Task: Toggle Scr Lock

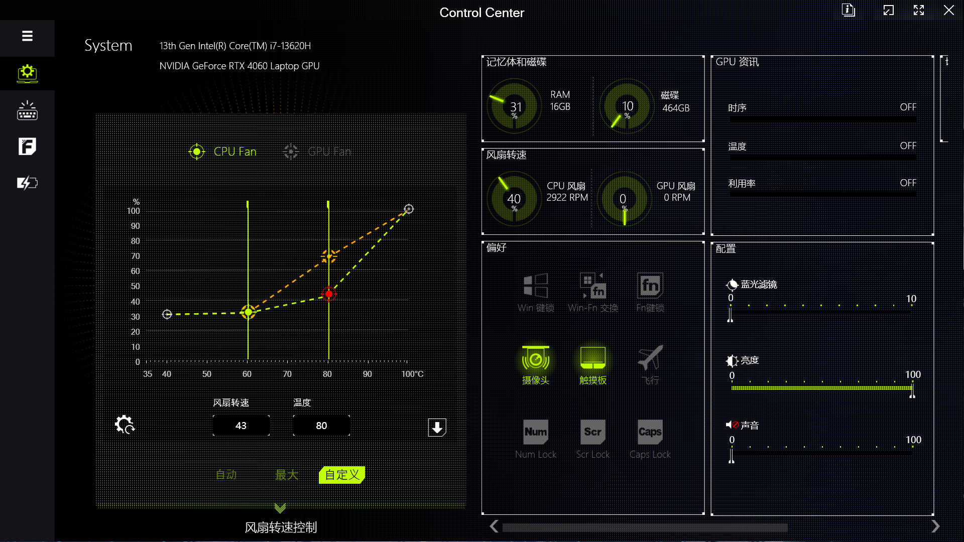Action: [593, 440]
